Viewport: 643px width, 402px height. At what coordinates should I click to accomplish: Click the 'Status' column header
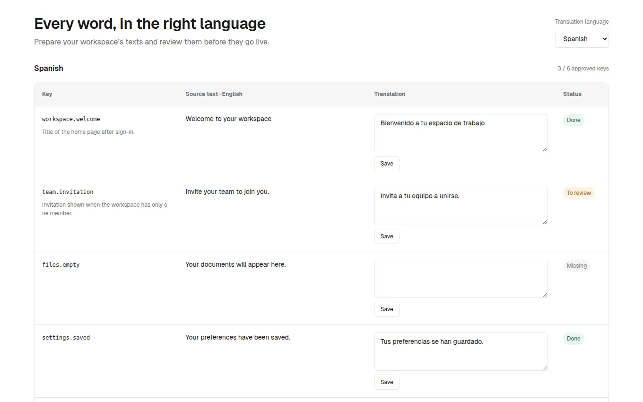pyautogui.click(x=572, y=94)
